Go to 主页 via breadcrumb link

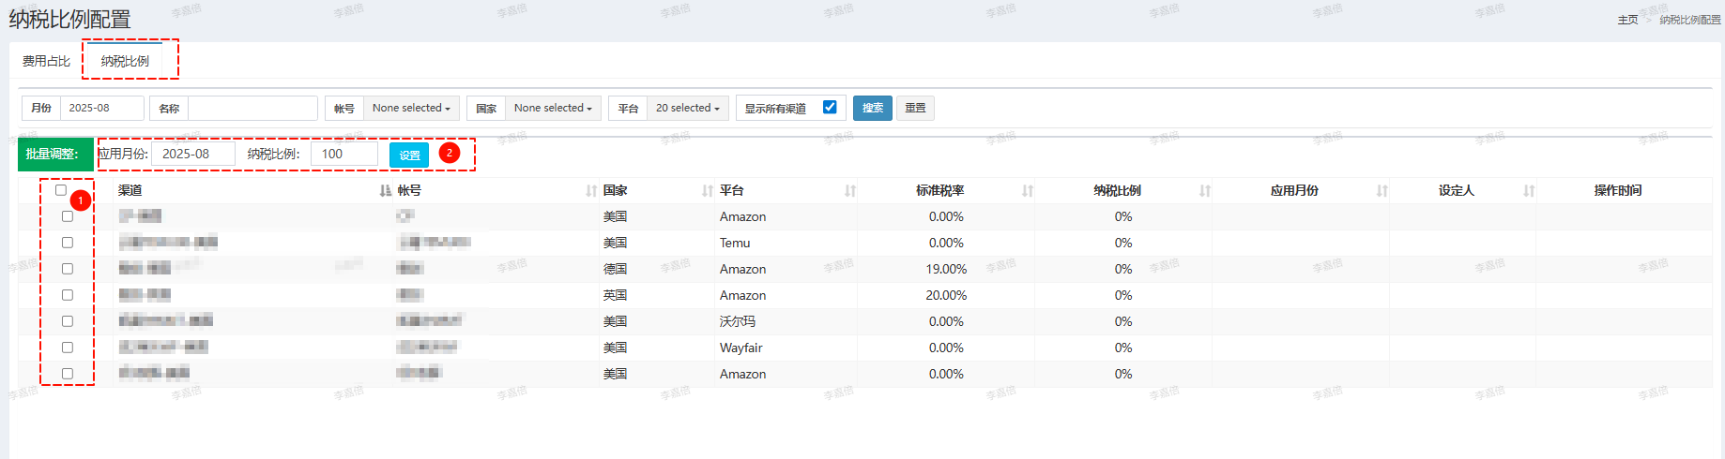(1627, 20)
